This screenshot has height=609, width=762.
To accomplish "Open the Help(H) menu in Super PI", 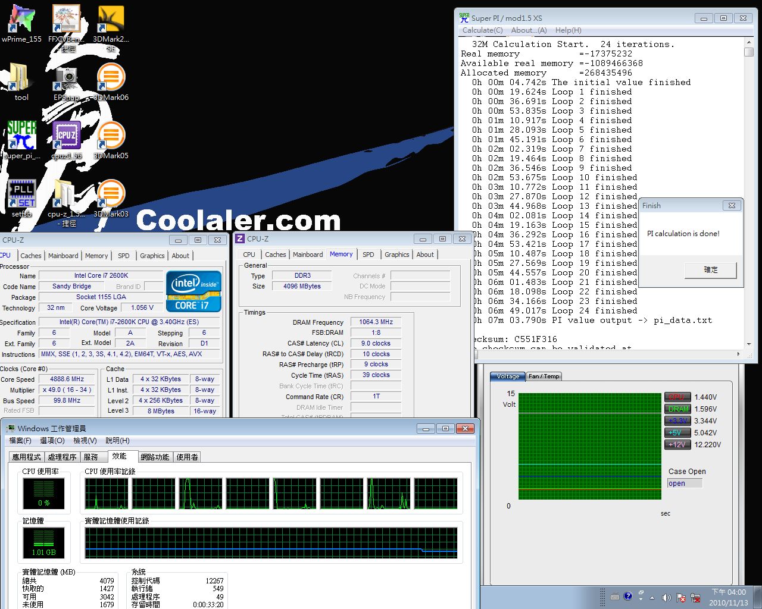I will [x=568, y=30].
